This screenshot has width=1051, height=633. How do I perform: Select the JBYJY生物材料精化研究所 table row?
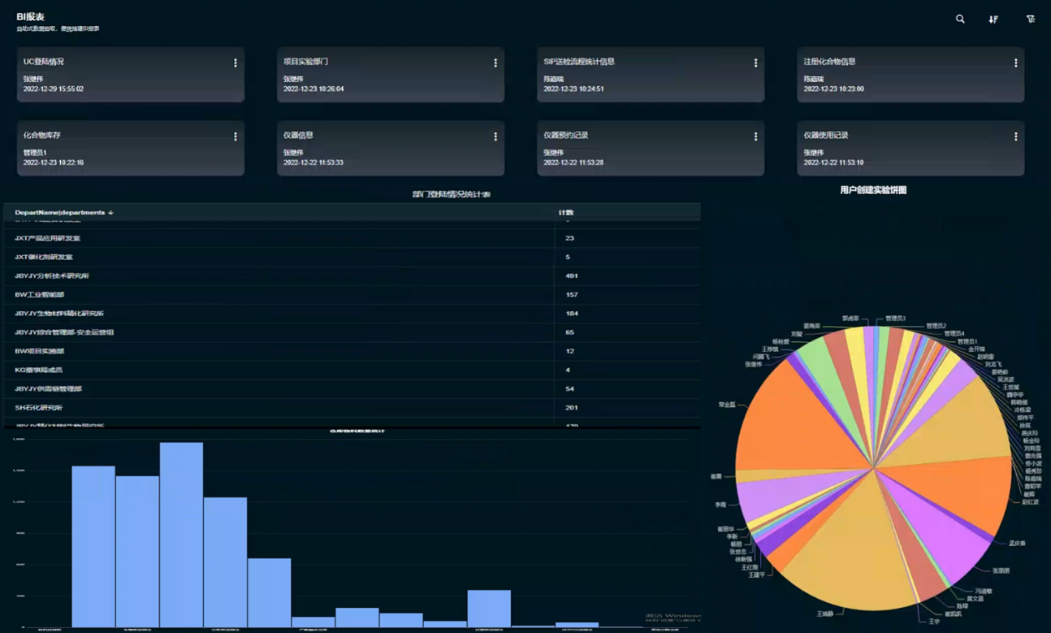click(352, 314)
